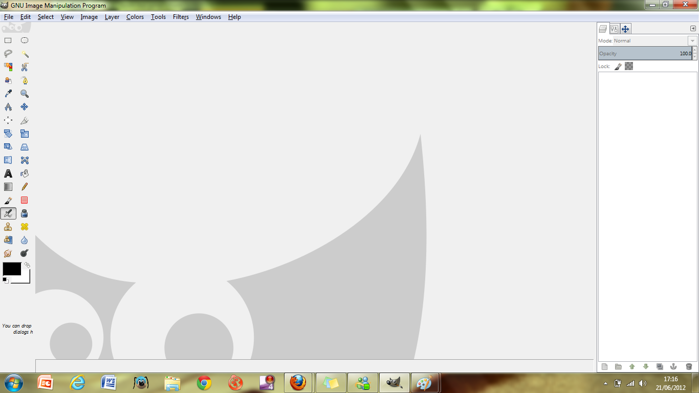Toggle Lock pixels paintbrush icon
This screenshot has height=393, width=699.
(x=618, y=67)
